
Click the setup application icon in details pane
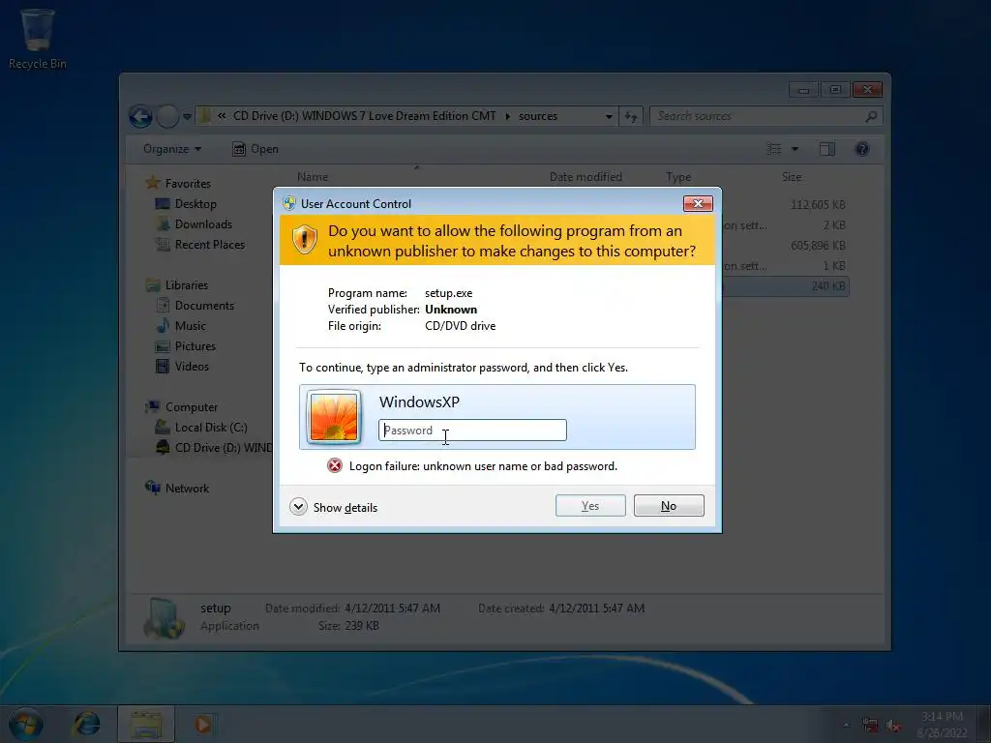point(164,618)
